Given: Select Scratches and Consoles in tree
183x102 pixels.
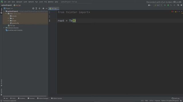Looking at the screenshot, I should tap(14, 30).
